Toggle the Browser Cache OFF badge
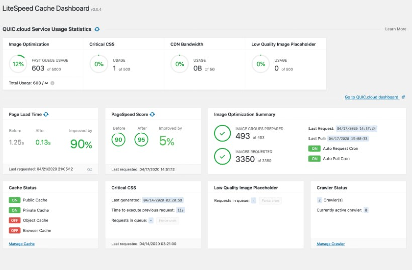 pyautogui.click(x=14, y=230)
